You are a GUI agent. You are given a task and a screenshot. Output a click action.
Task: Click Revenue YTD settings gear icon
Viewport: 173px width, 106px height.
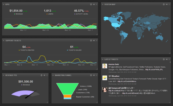click(41, 75)
